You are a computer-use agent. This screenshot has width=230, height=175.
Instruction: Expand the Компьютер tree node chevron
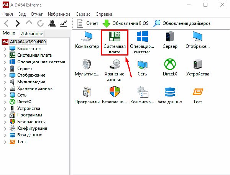tap(5, 49)
